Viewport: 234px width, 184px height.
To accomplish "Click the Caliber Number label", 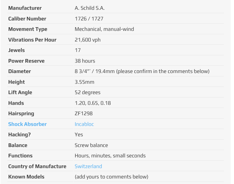I will click(x=27, y=19).
